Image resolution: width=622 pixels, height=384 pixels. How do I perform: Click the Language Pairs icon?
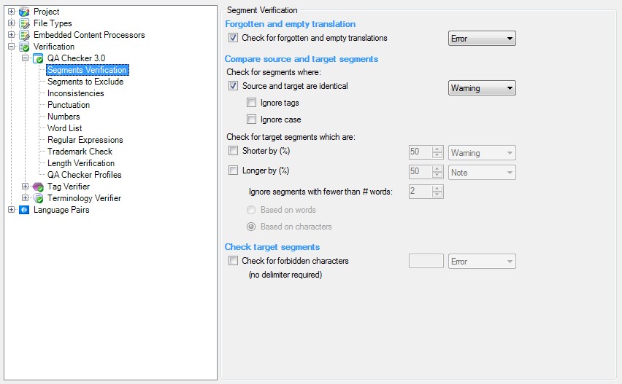click(x=24, y=210)
